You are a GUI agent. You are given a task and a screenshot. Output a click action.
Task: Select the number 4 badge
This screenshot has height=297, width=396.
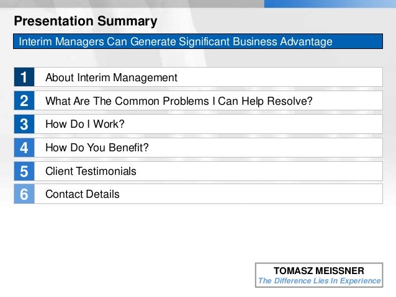click(24, 148)
